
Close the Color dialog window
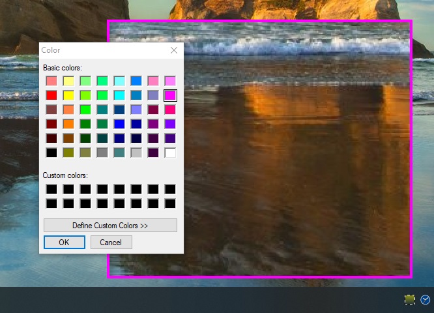174,50
